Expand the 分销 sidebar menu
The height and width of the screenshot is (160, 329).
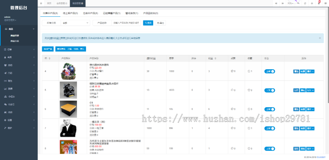19,65
